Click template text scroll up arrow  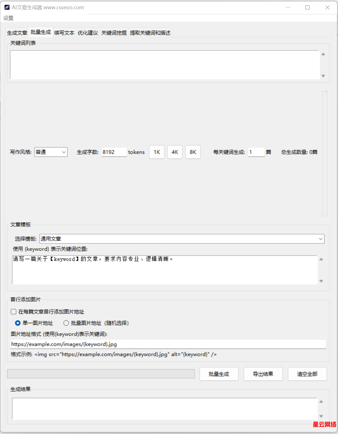321,259
